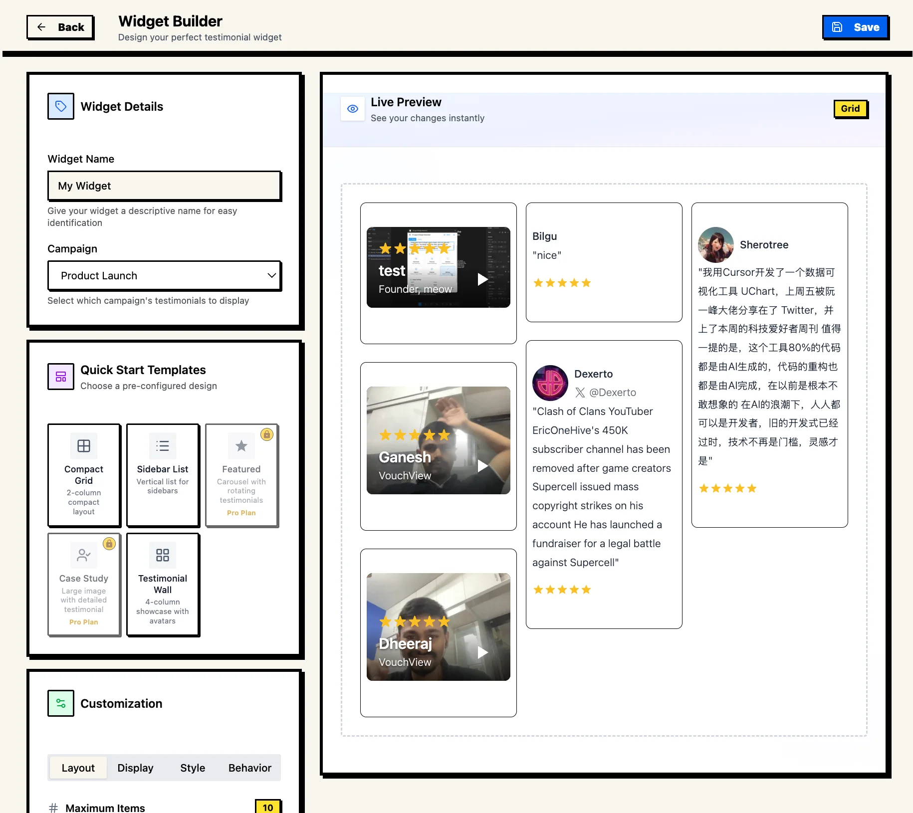The image size is (913, 813).
Task: Click the Customization sliders icon
Action: (60, 703)
